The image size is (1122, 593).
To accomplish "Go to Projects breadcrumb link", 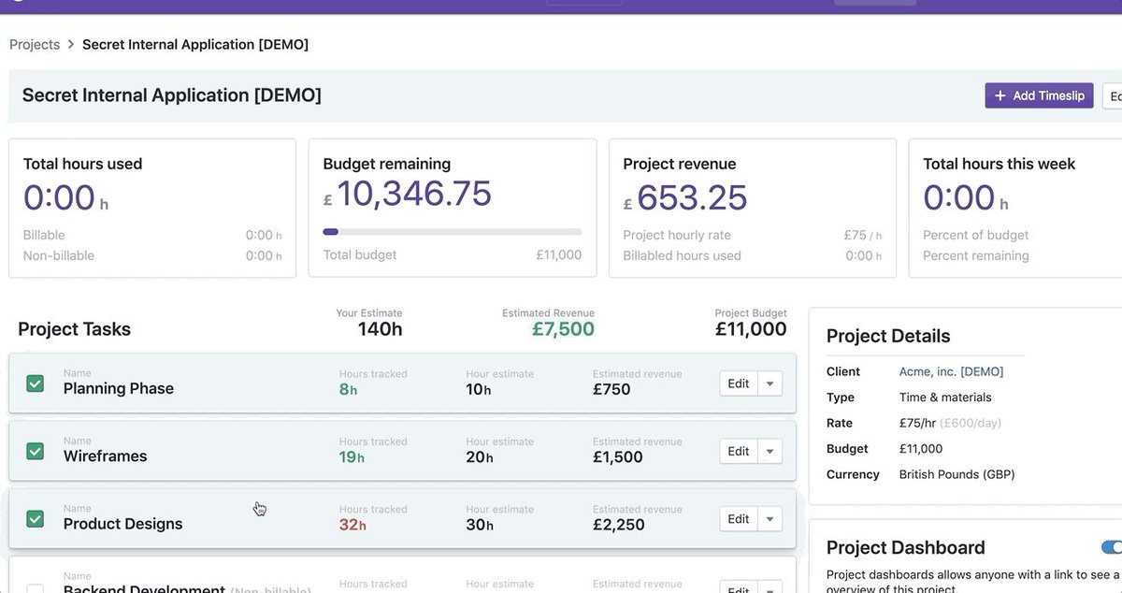I will click(35, 45).
